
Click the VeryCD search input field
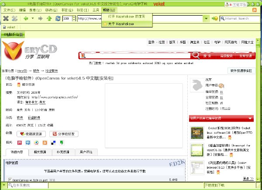click(136, 56)
